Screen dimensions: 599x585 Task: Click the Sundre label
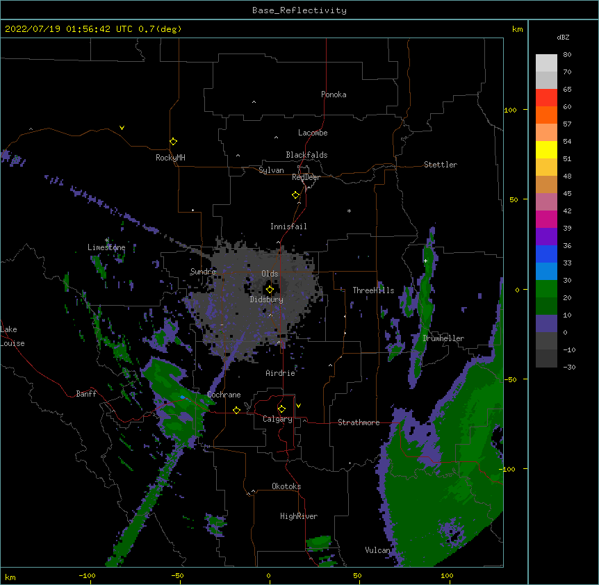[x=203, y=272]
